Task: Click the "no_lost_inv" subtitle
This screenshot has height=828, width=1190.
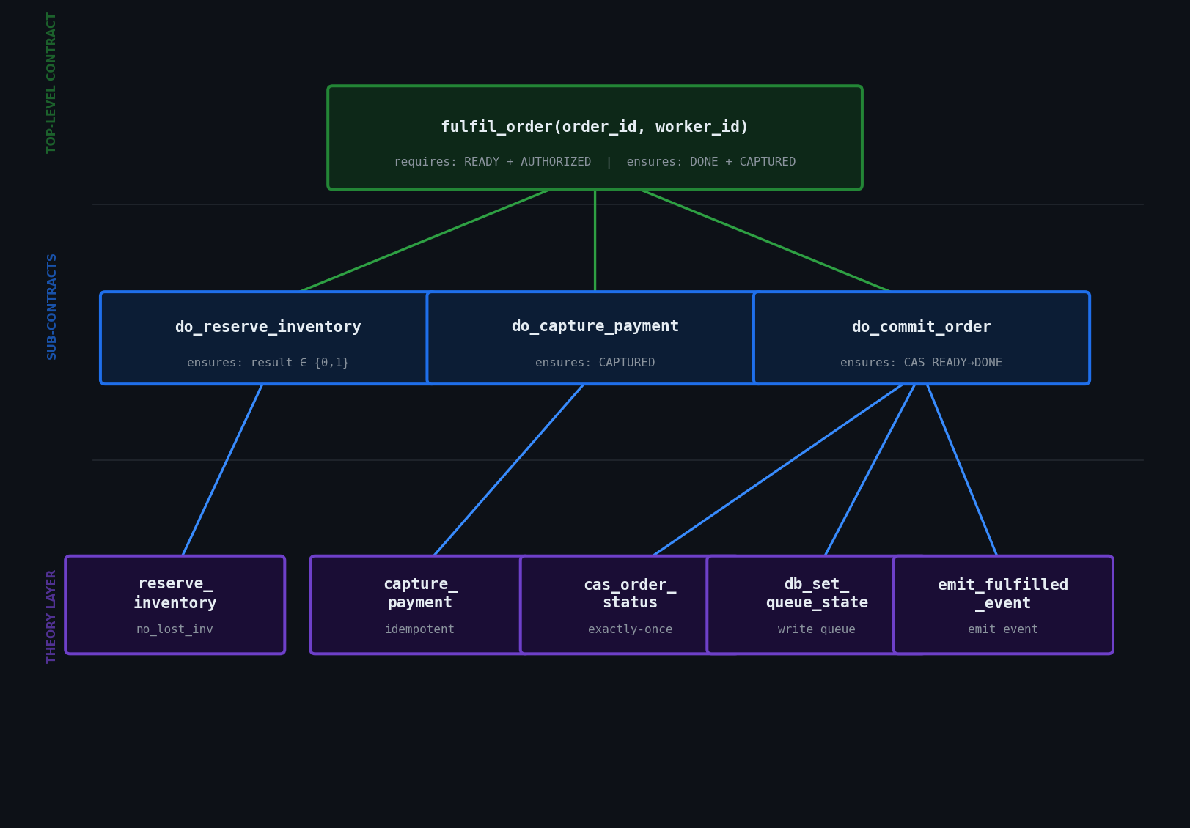Action: 175,629
